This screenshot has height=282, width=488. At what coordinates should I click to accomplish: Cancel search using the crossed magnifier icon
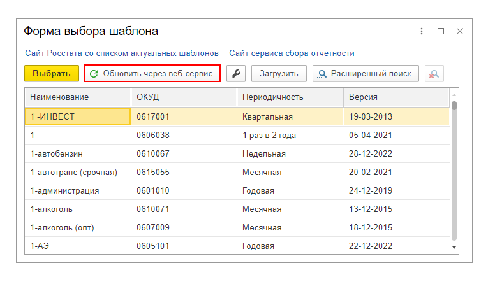coord(434,74)
